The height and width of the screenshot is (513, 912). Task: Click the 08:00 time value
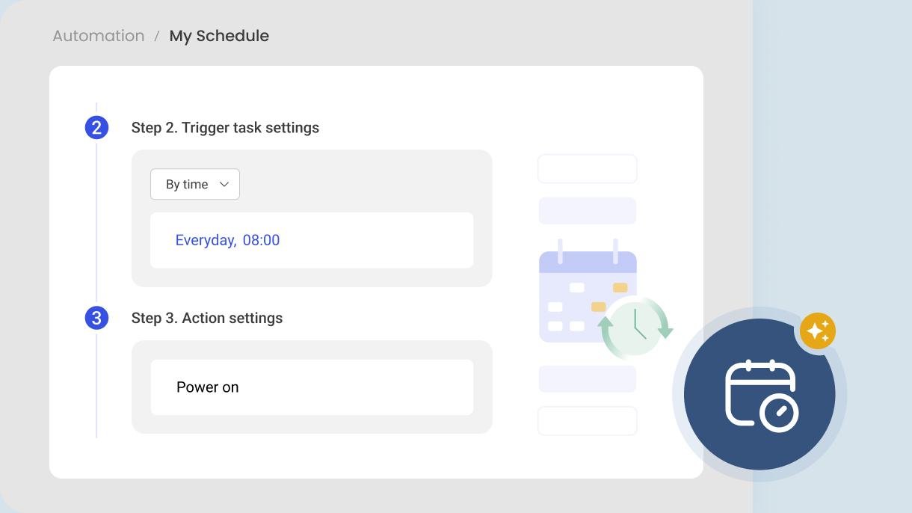click(x=261, y=240)
